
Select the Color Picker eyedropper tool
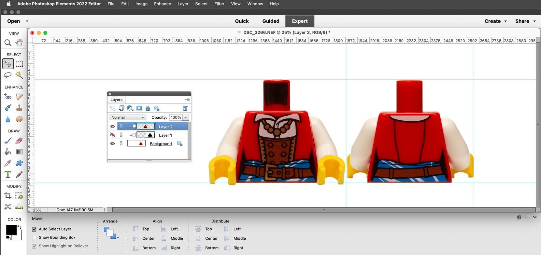8,163
